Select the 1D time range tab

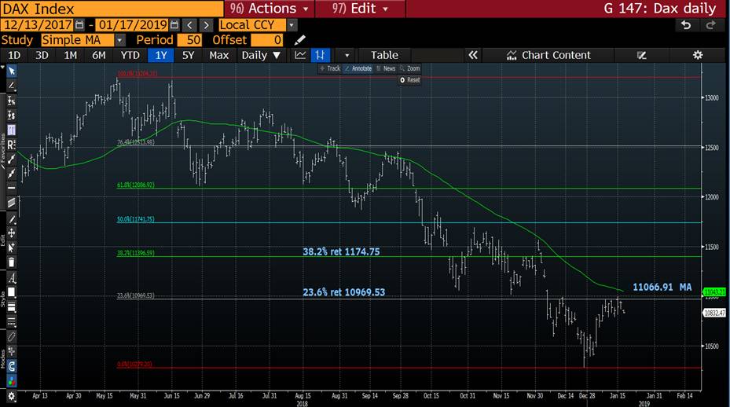(x=14, y=56)
